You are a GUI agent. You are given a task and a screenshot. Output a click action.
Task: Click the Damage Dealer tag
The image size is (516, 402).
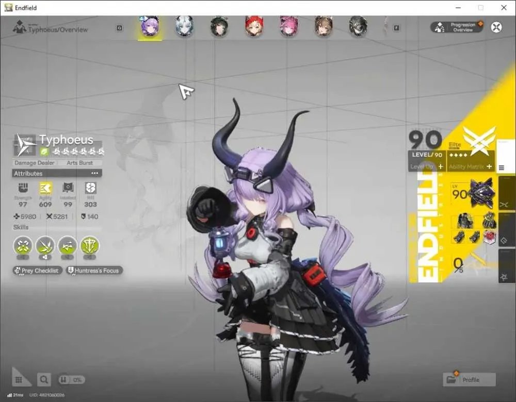coord(35,163)
